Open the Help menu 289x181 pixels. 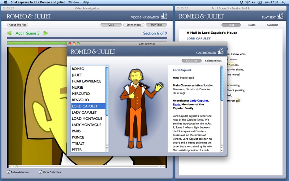[x=86, y=2]
